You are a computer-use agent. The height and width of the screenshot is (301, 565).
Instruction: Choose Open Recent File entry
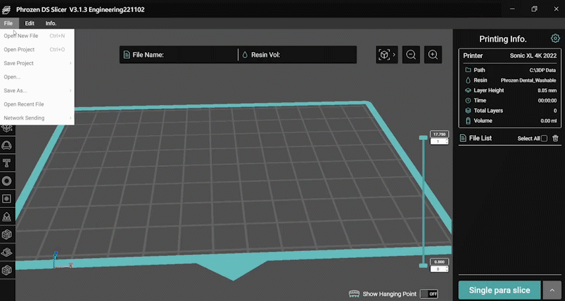coord(37,104)
